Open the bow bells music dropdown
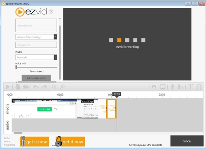This screenshot has height=149, width=206. (55, 57)
